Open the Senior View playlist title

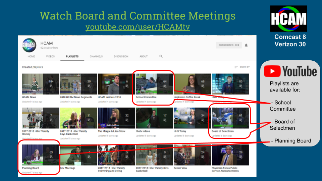point(180,168)
